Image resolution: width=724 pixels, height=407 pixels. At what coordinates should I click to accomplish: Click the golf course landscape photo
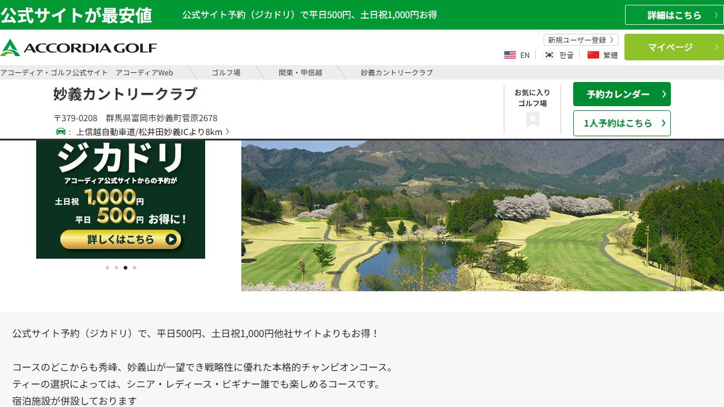pyautogui.click(x=483, y=216)
